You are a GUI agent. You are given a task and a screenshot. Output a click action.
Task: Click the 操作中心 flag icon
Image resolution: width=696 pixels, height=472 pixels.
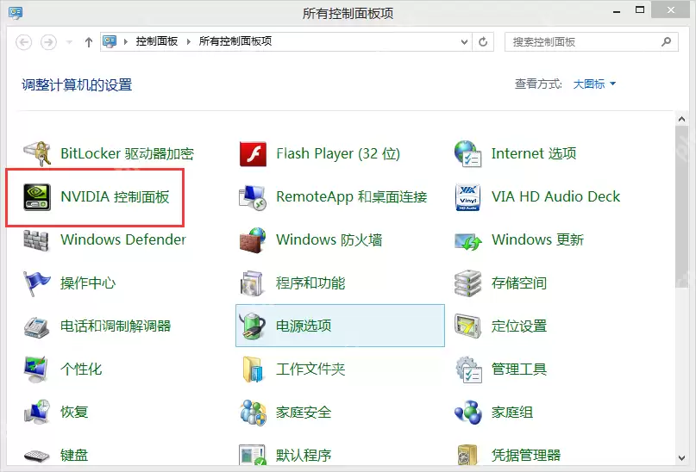(36, 283)
